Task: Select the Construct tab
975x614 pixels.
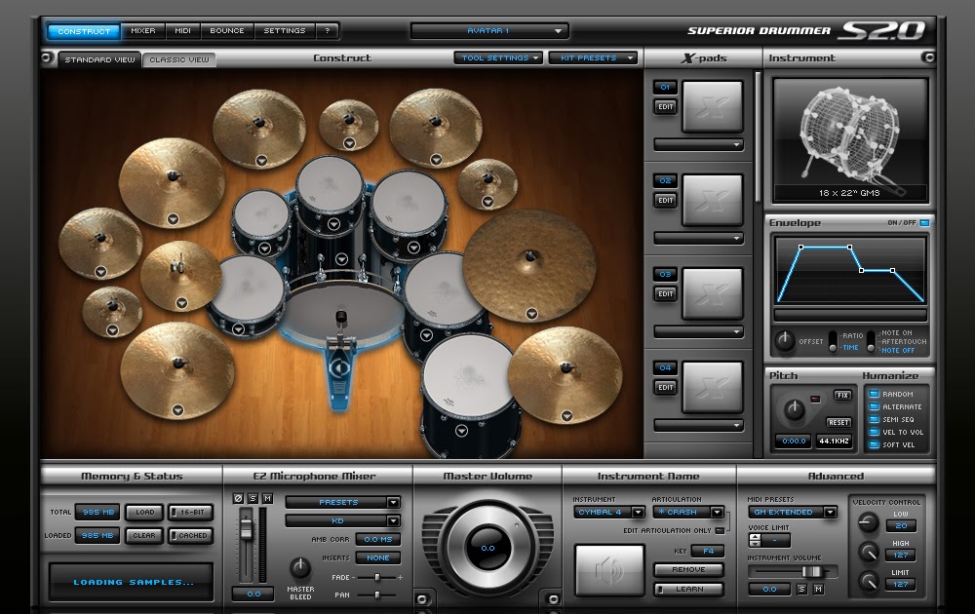Action: coord(84,31)
